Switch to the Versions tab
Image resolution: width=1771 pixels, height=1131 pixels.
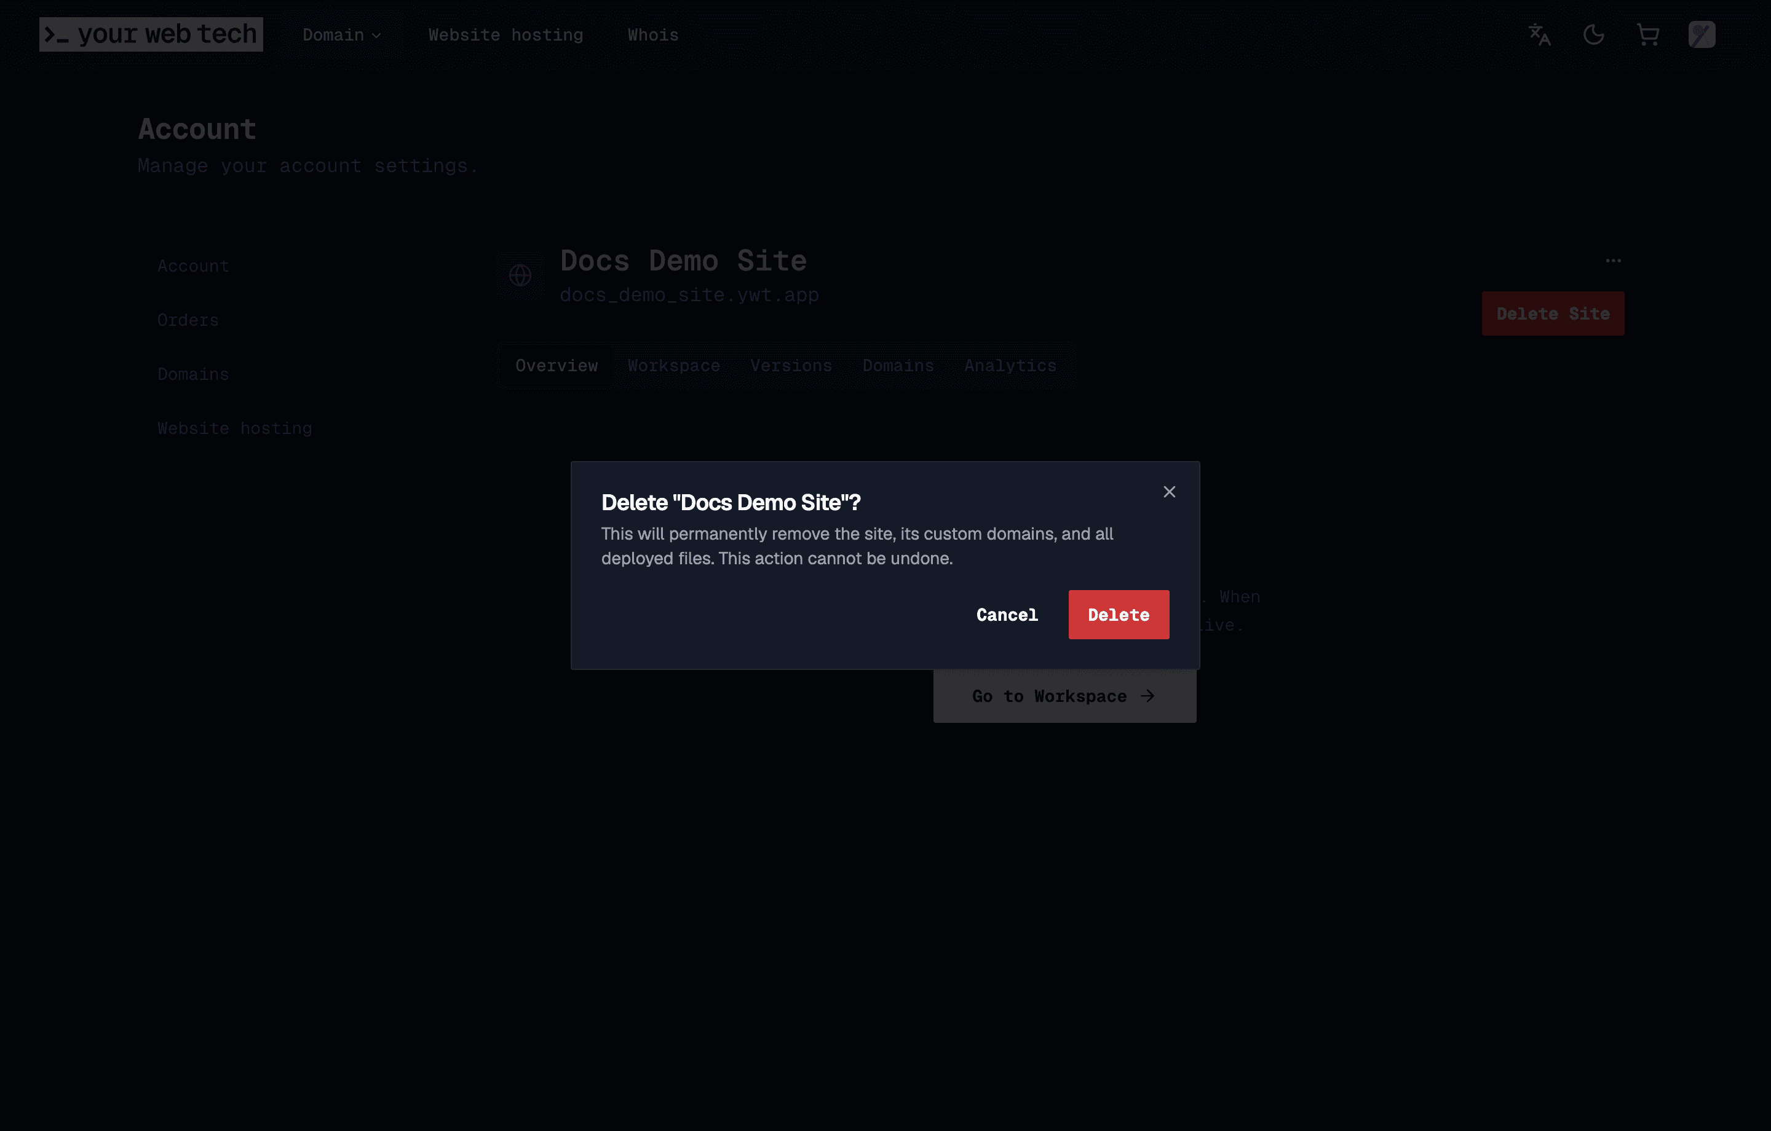point(791,366)
